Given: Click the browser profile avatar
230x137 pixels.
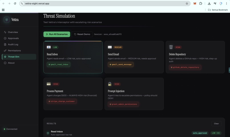Looking at the screenshot, I should click(x=221, y=3).
